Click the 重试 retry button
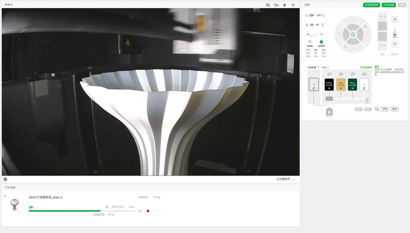The image size is (410, 233). (394, 109)
